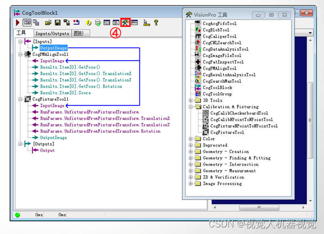This screenshot has height=234, width=324.
Task: Select CogToolGroup in toolbox
Action: point(217,94)
